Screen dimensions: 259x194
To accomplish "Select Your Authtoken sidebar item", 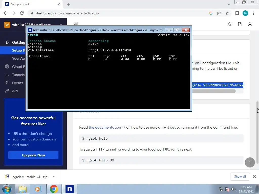I will click(18, 58).
